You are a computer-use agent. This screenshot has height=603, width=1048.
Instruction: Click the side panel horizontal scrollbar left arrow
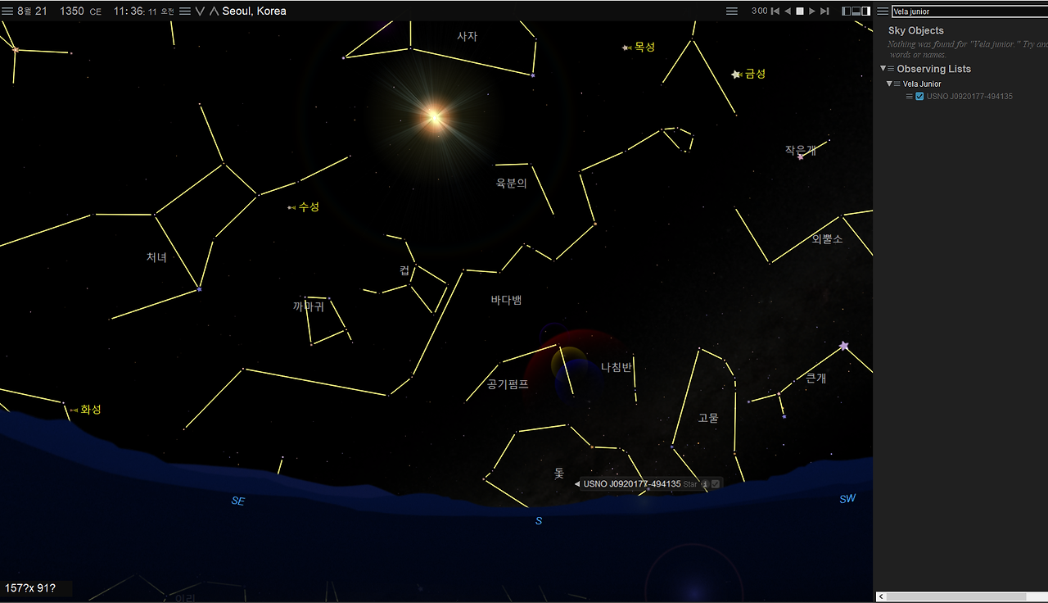[x=881, y=596]
